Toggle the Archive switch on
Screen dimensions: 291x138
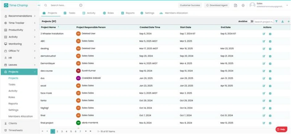click(251, 22)
